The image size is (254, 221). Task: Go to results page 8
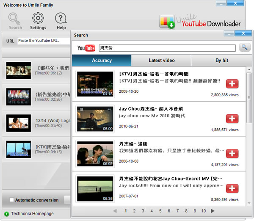(186, 211)
